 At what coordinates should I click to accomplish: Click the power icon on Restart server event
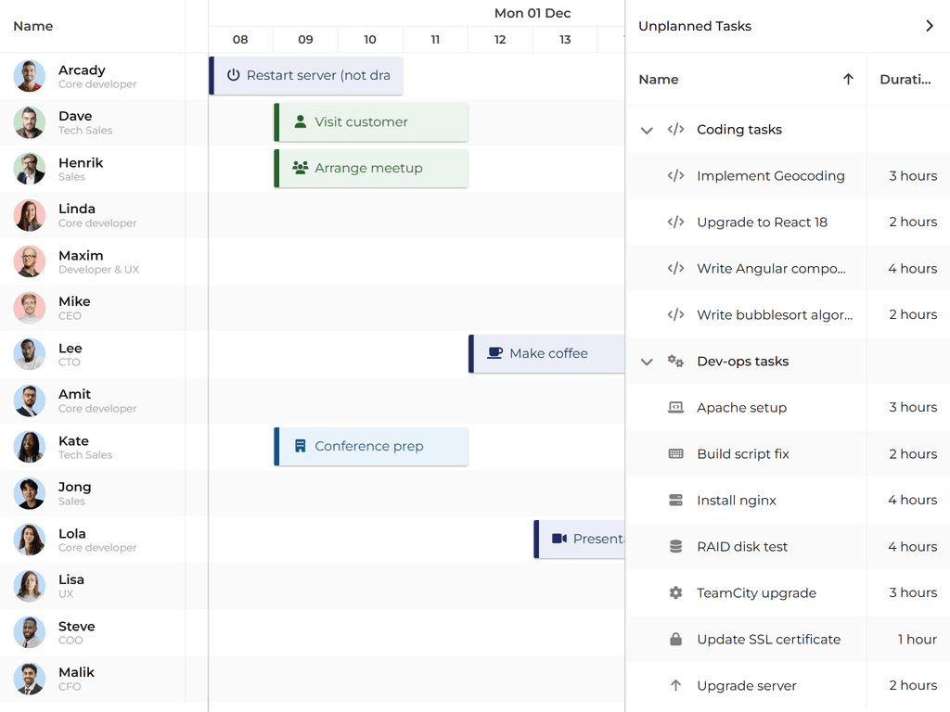[234, 75]
